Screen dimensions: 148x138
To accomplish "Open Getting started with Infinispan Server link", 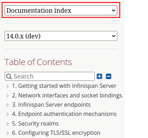I will (64, 86).
